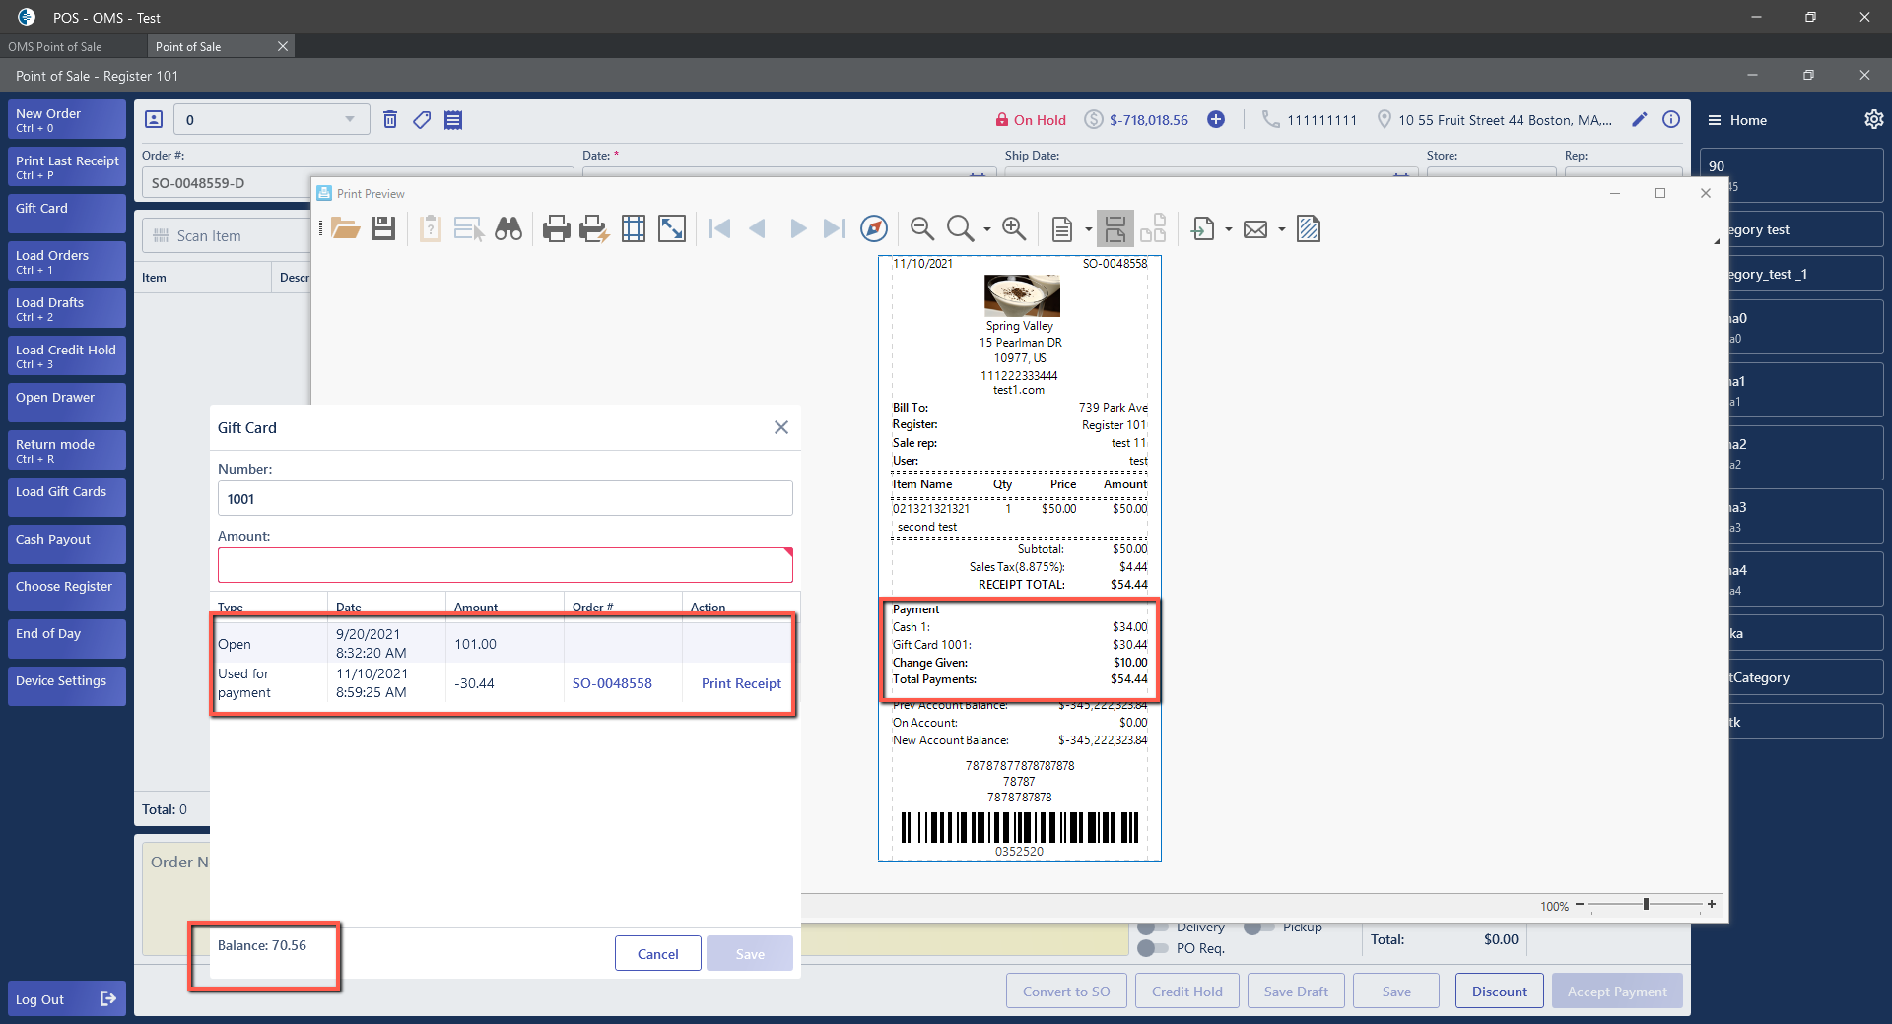Click the compass Navigation icon
The height and width of the screenshot is (1024, 1892).
coord(873,229)
